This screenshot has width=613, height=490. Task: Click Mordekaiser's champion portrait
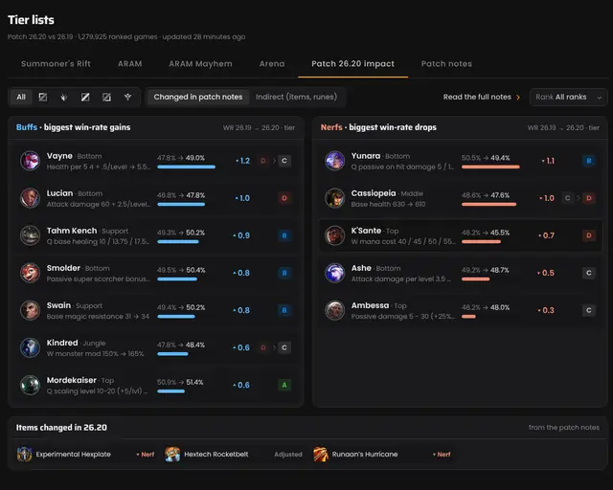pyautogui.click(x=30, y=385)
